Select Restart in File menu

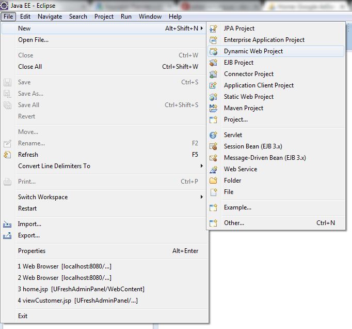click(x=104, y=208)
